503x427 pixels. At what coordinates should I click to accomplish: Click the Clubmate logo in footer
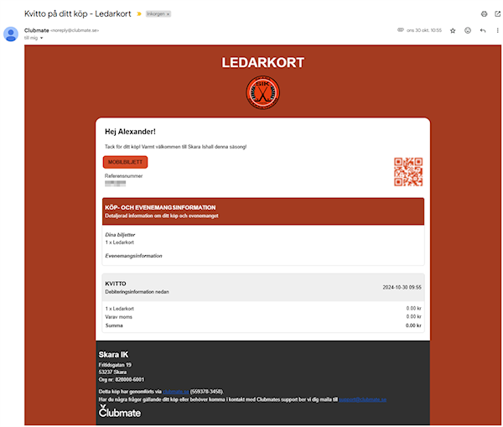(120, 412)
